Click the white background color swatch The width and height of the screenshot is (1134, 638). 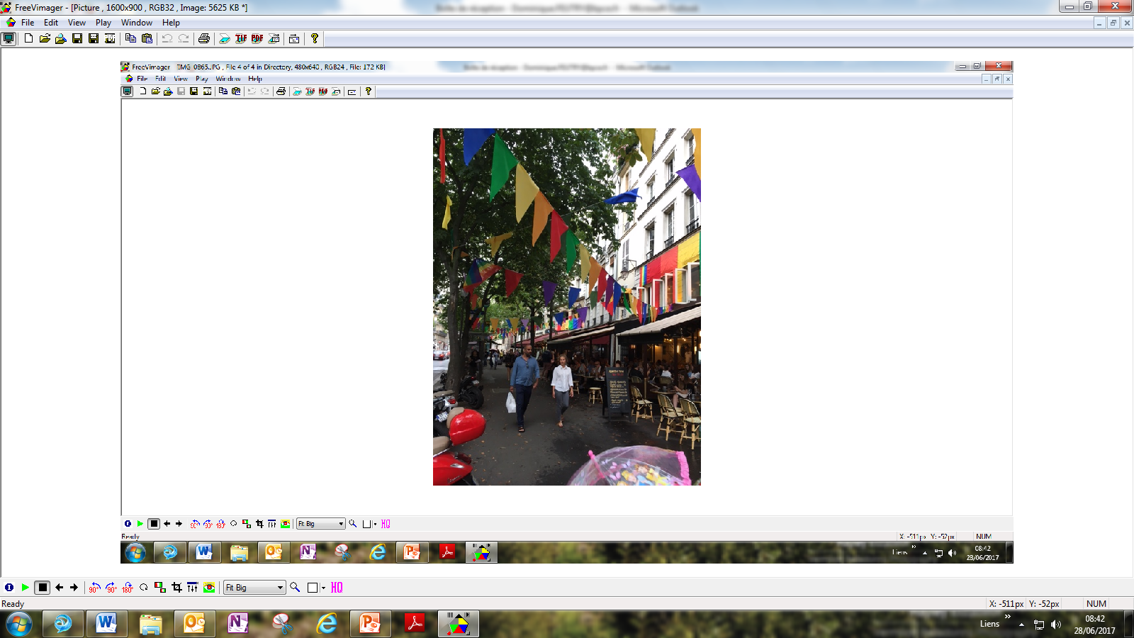point(313,588)
